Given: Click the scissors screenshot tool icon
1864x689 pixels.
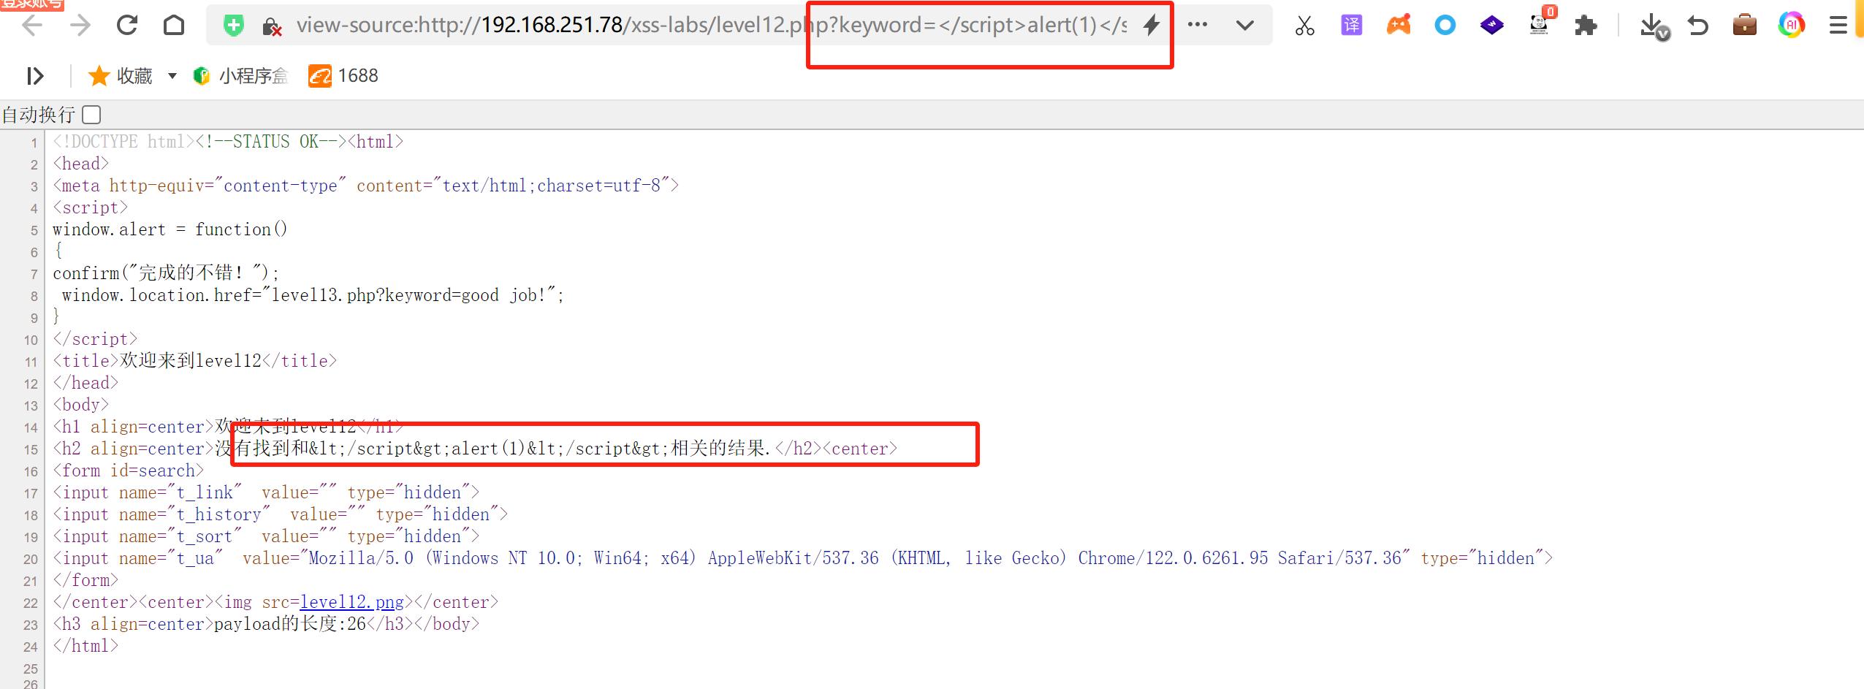Looking at the screenshot, I should [1304, 26].
